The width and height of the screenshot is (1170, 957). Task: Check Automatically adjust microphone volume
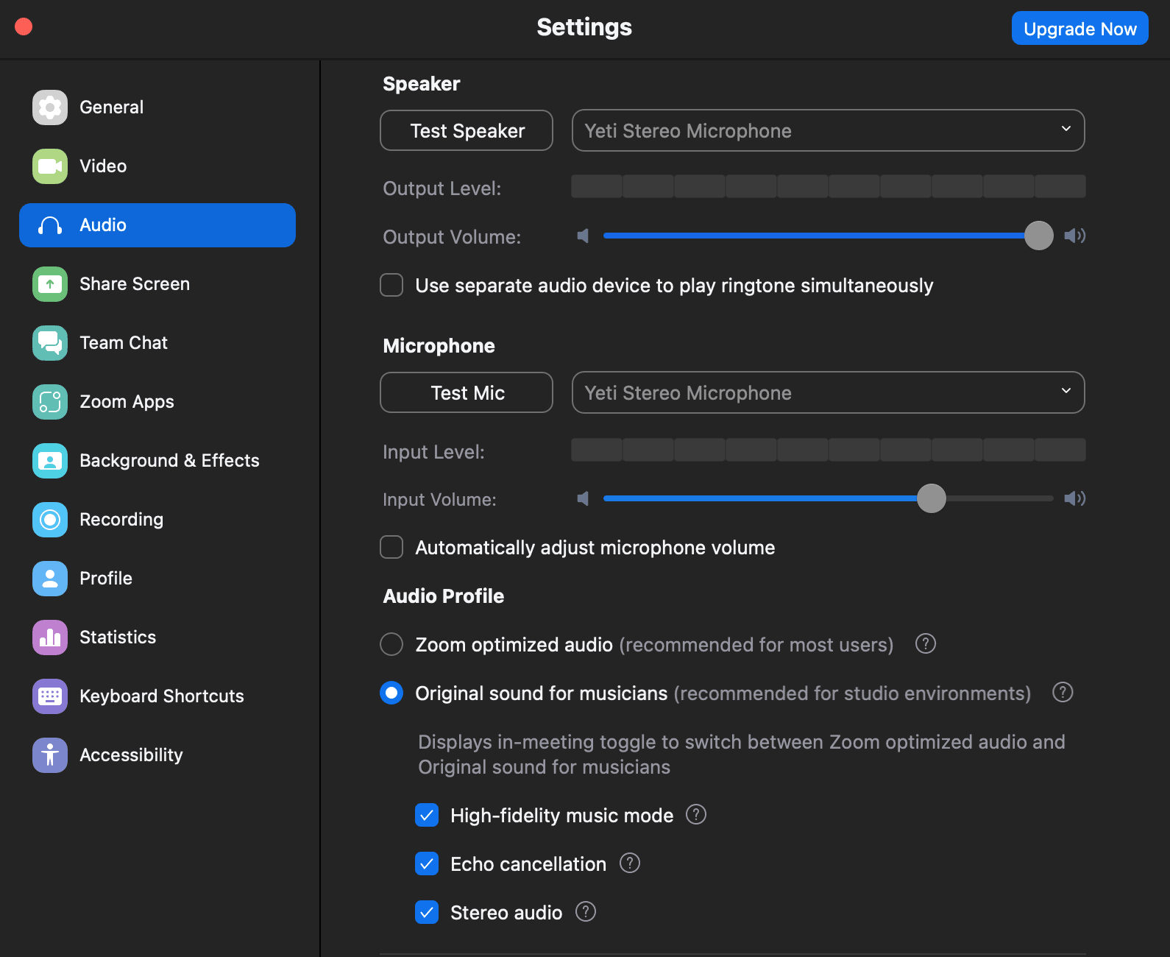391,547
